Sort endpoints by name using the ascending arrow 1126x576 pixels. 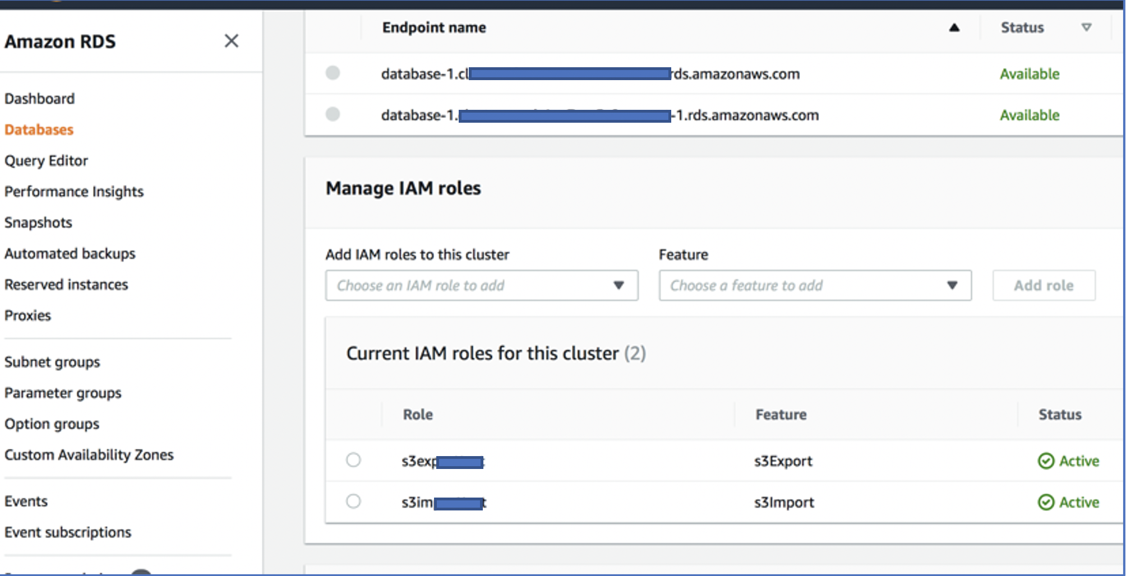tap(954, 27)
